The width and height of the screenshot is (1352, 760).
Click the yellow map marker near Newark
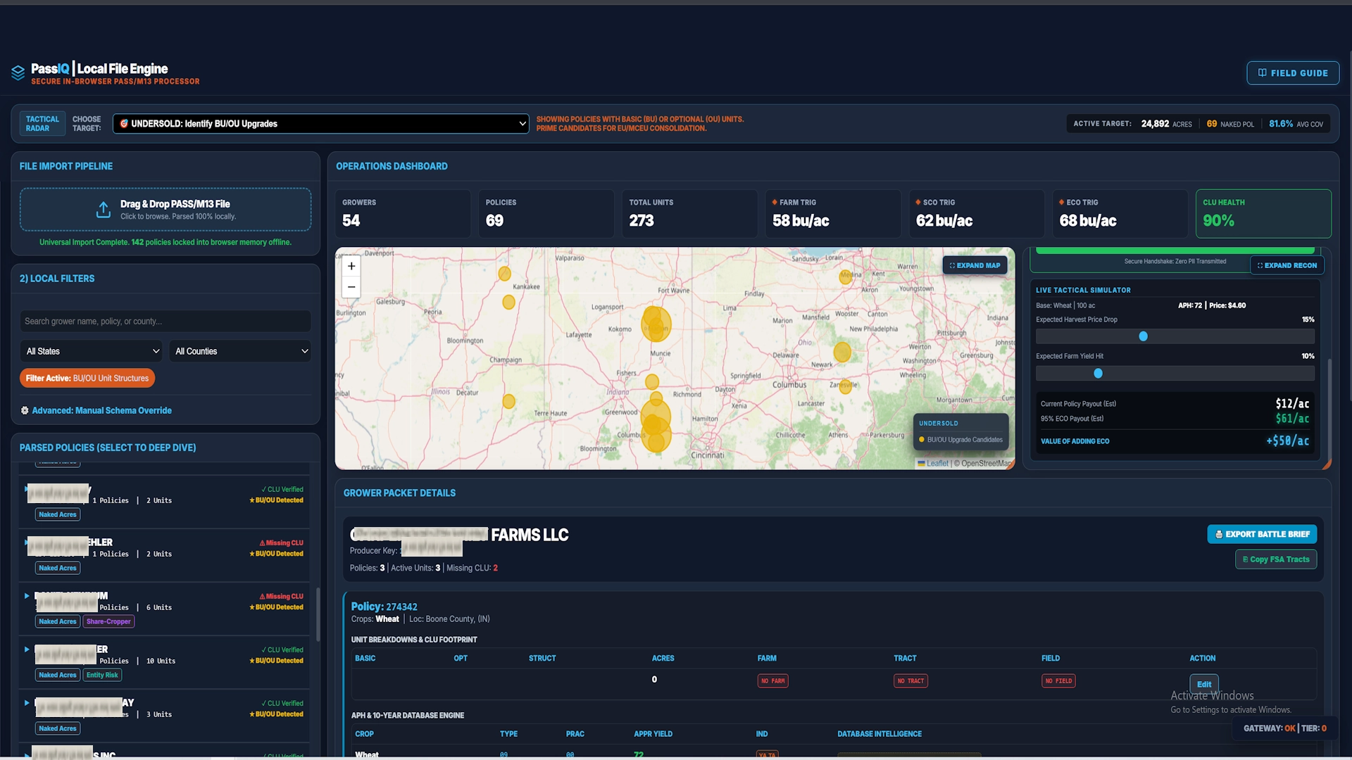tap(842, 352)
